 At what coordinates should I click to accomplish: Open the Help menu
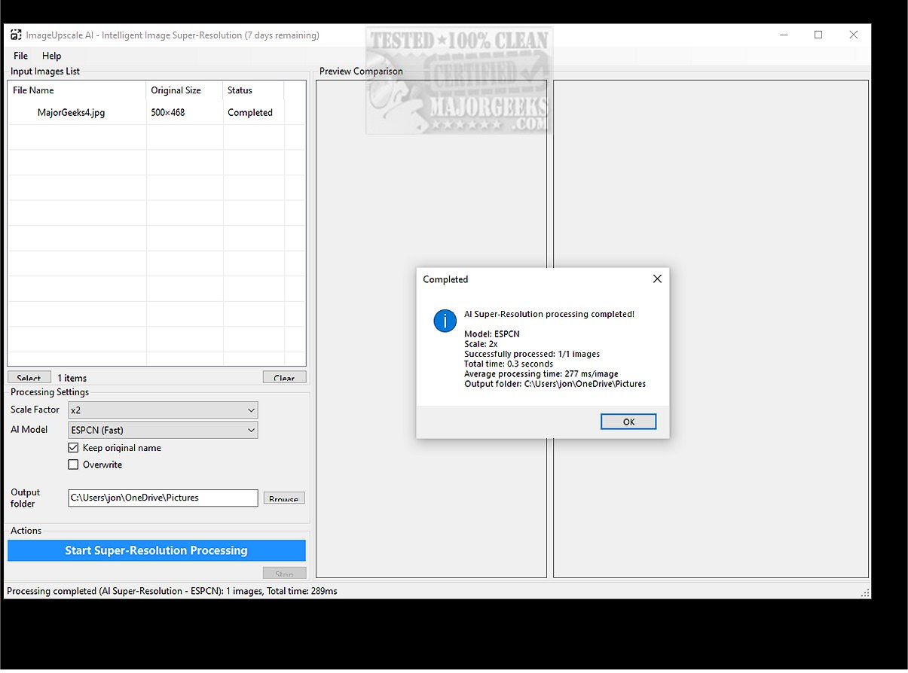pyautogui.click(x=51, y=56)
